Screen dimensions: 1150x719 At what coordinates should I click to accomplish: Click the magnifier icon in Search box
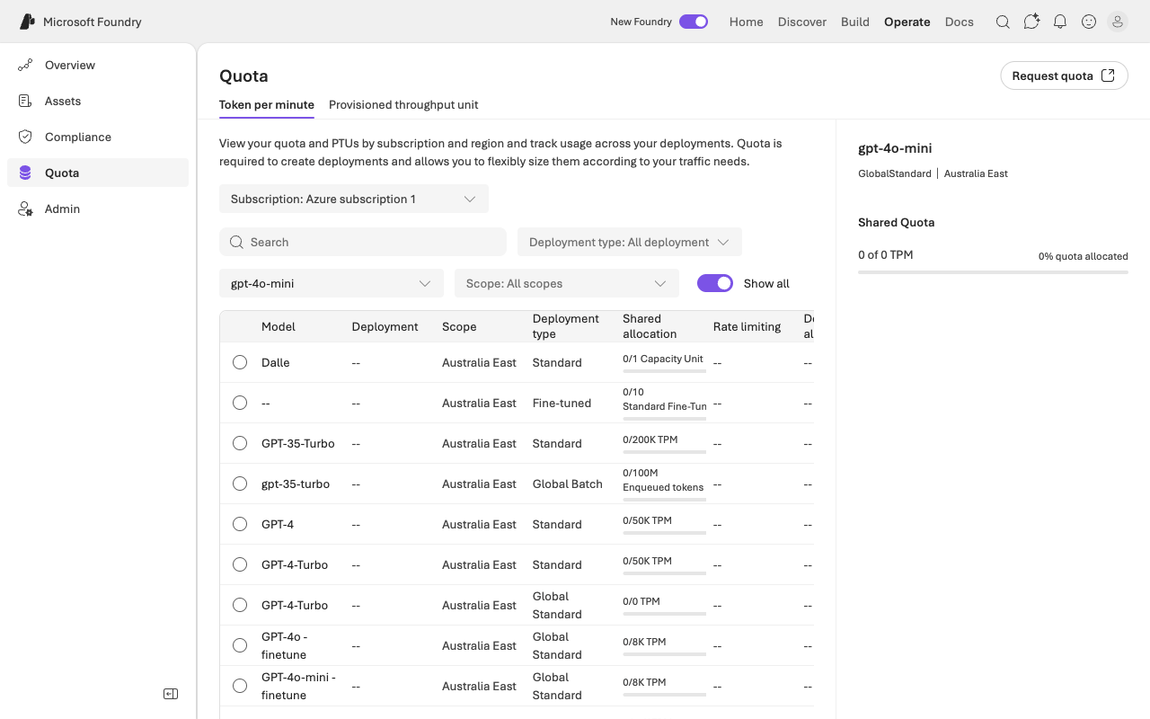(237, 242)
